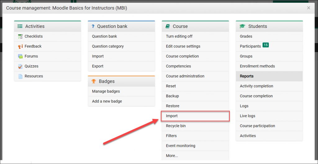Viewport: 318px width, 164px height.
Task: Click the Forums speech bubble icon
Action: click(20, 56)
